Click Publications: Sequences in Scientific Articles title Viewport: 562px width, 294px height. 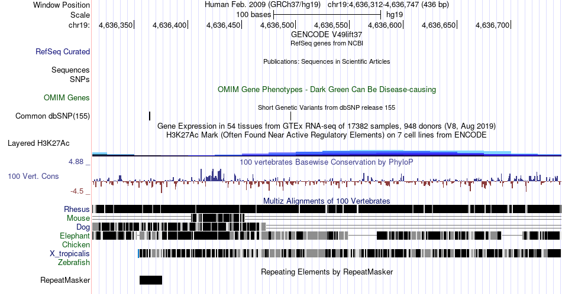[x=327, y=61]
